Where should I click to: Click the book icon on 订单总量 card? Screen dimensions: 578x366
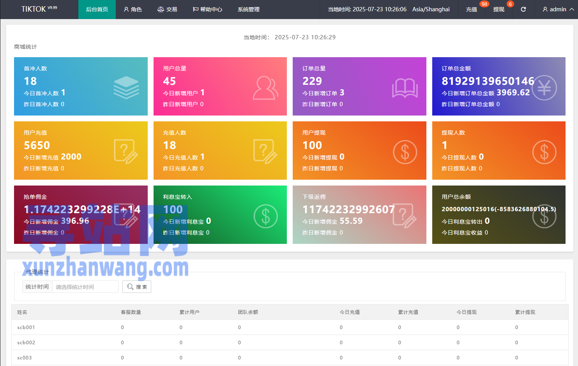click(405, 88)
